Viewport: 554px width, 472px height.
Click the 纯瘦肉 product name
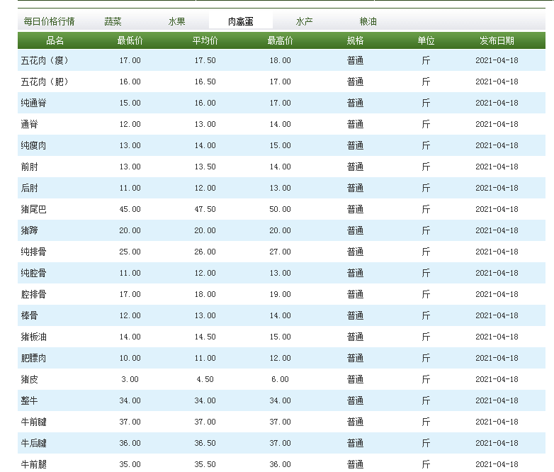(x=33, y=145)
